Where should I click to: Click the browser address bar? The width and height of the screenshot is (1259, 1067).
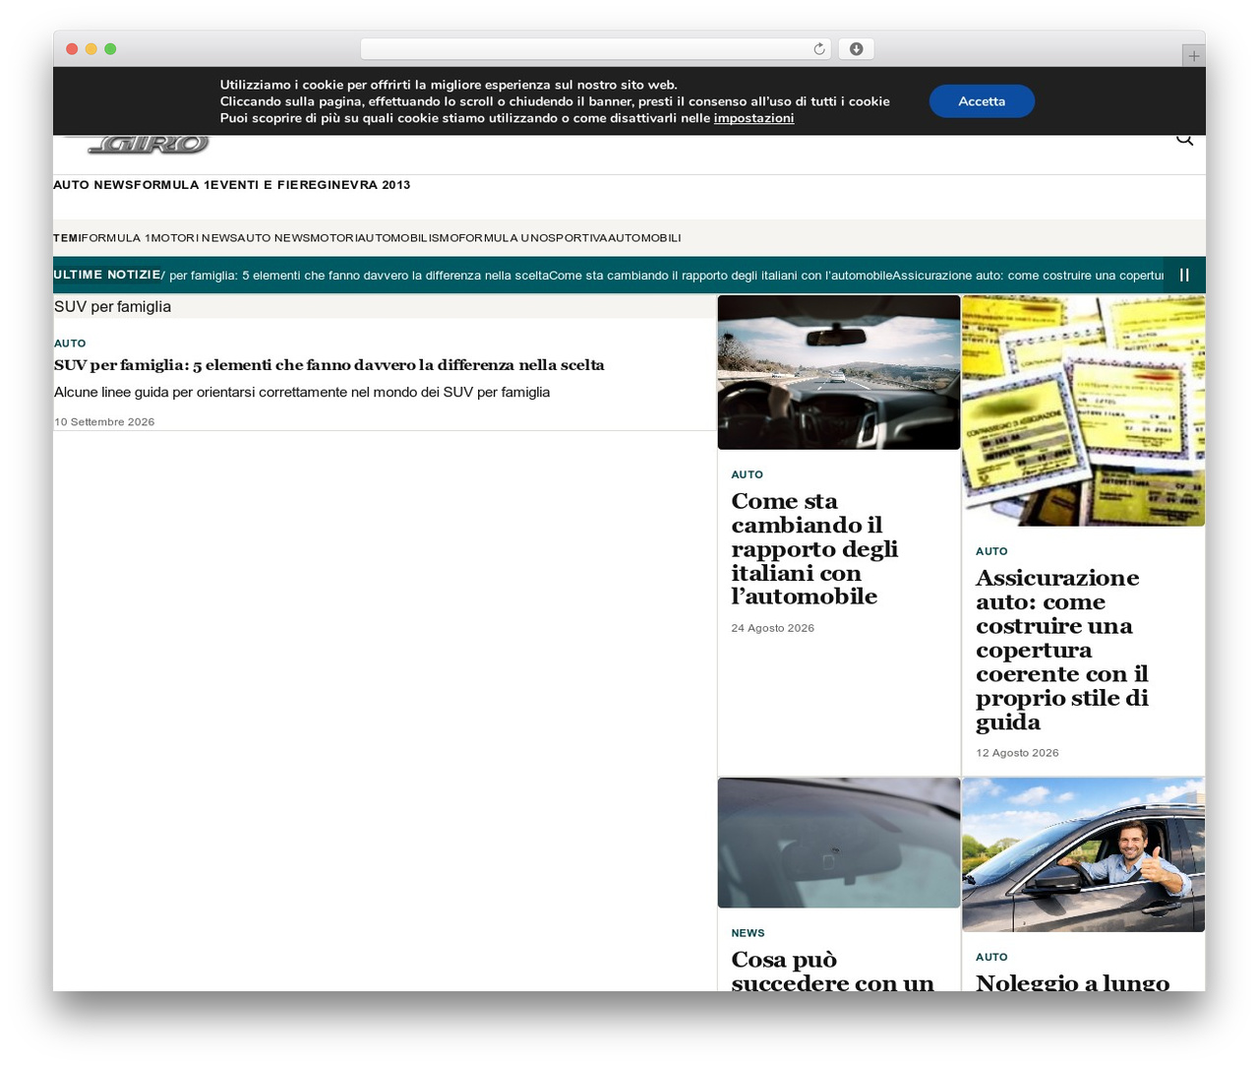(595, 49)
